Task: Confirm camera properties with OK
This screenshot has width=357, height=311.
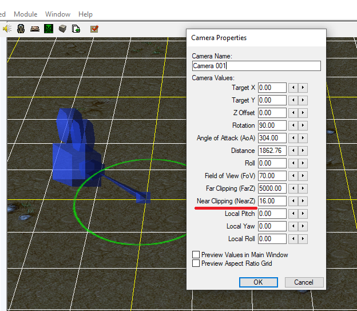Action: (259, 282)
